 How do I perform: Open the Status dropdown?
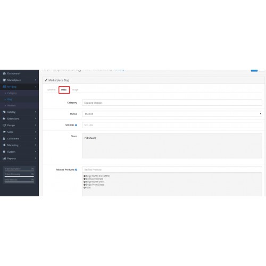(x=172, y=114)
